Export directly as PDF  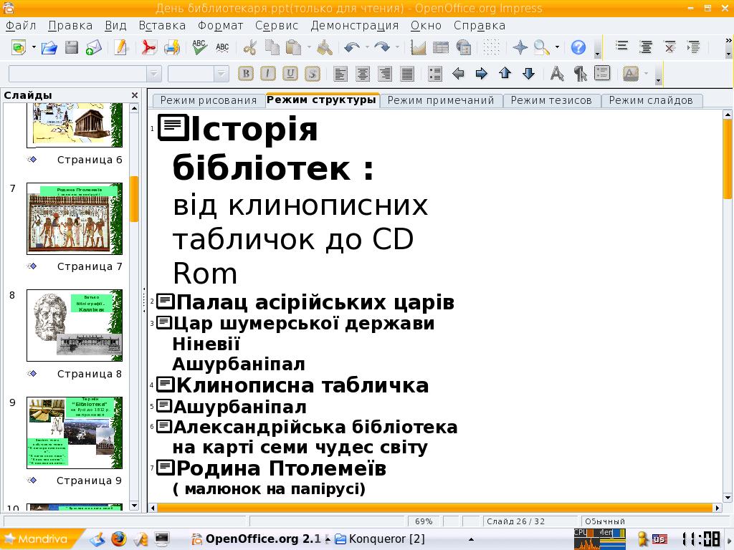pos(149,47)
